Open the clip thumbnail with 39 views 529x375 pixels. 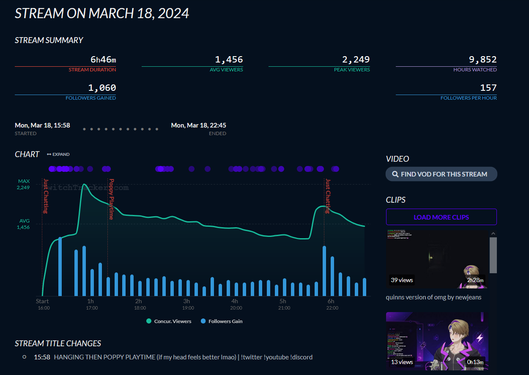(x=437, y=259)
